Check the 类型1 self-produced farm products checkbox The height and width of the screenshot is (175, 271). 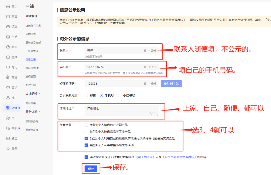point(86,124)
